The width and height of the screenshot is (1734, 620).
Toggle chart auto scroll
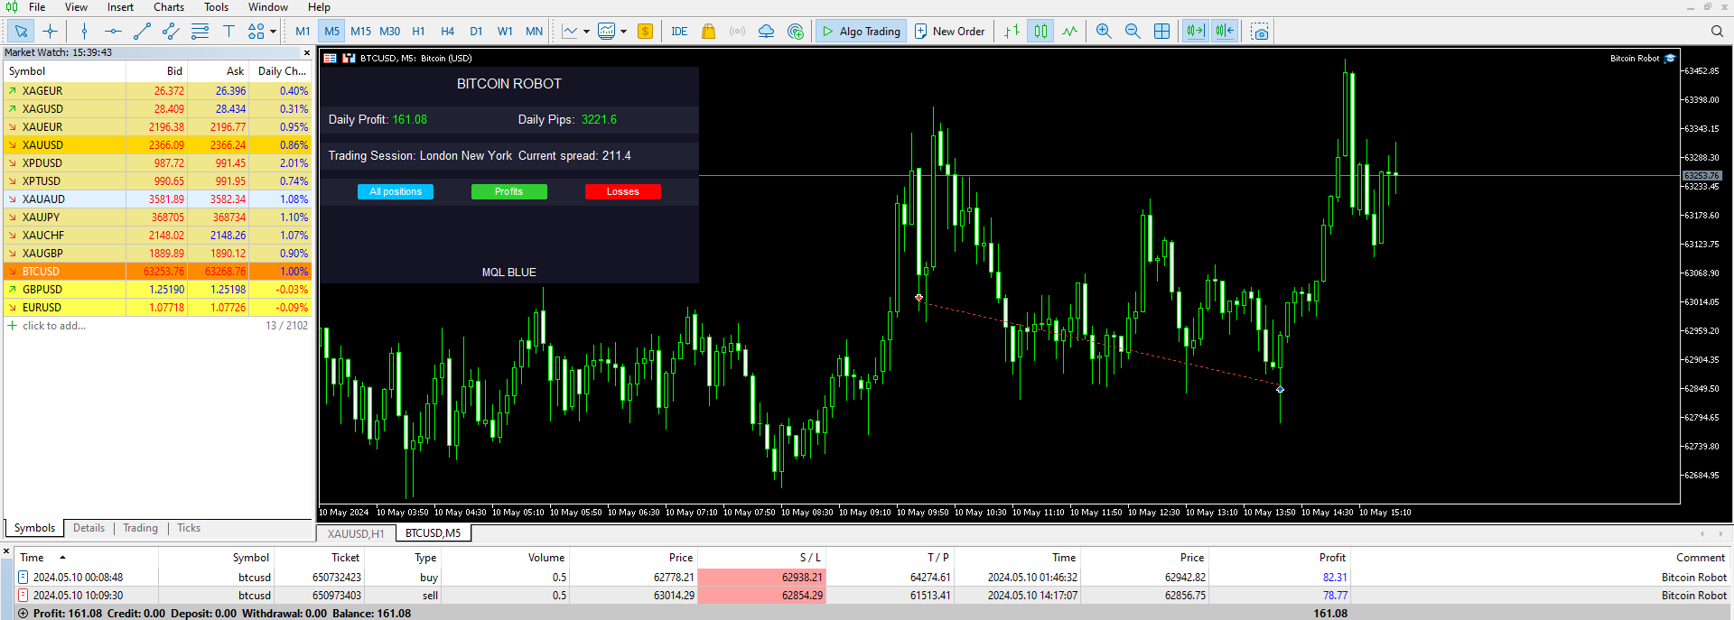coord(1196,32)
